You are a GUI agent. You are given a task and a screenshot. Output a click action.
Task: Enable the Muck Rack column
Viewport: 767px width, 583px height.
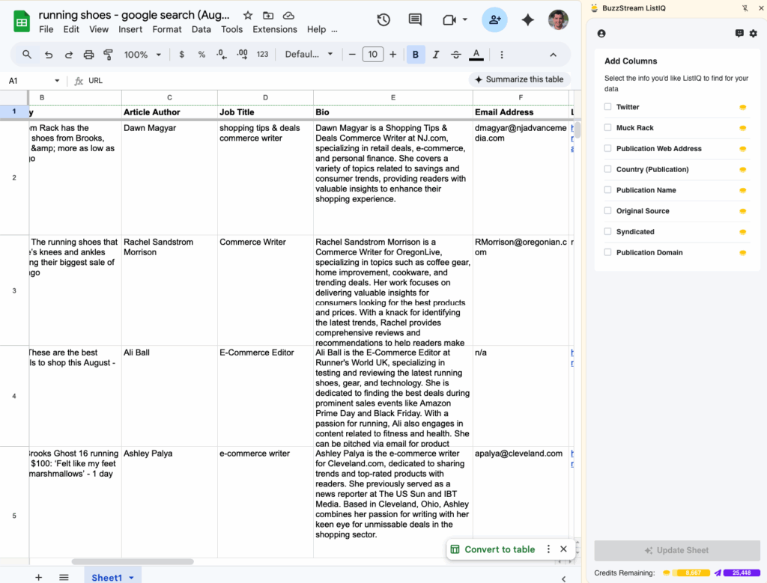point(607,127)
